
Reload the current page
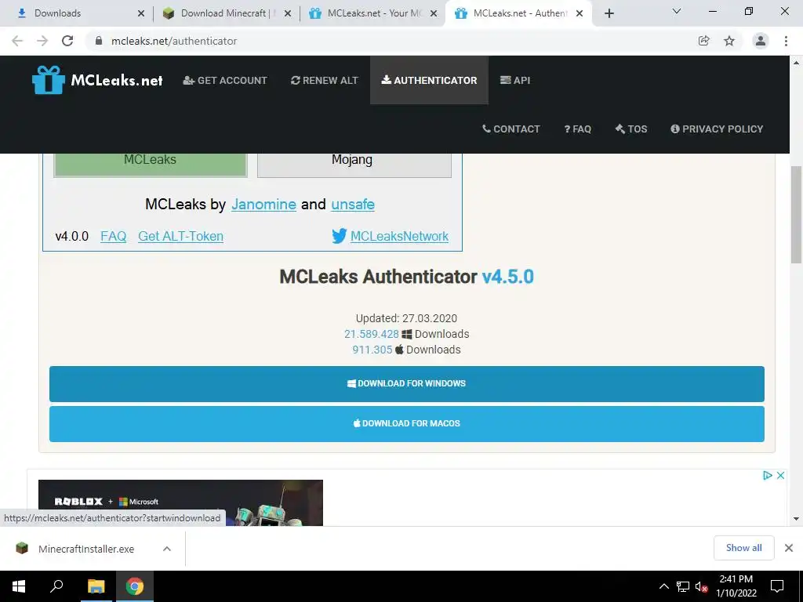67,41
